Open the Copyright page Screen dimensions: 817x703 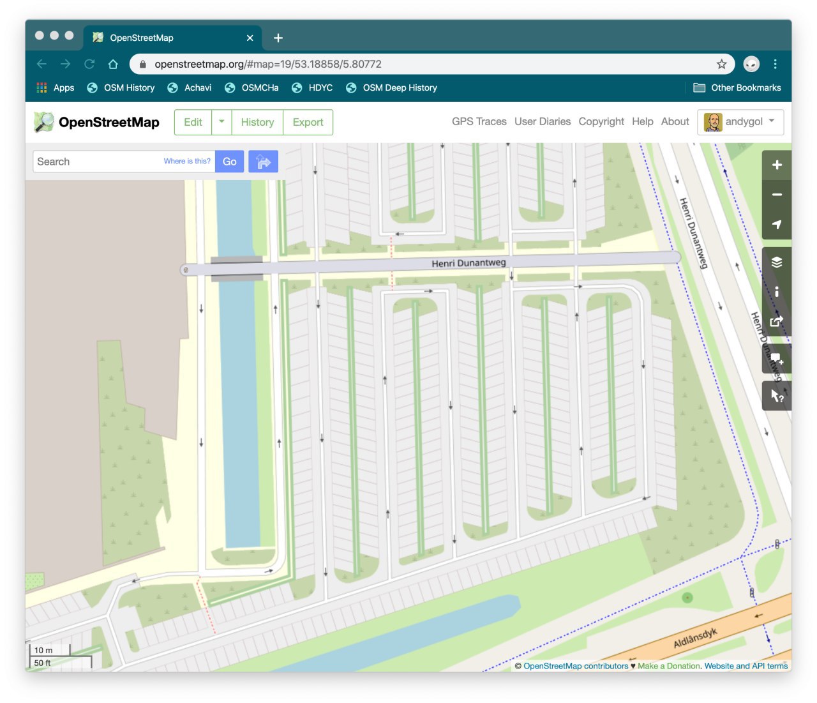pyautogui.click(x=601, y=121)
